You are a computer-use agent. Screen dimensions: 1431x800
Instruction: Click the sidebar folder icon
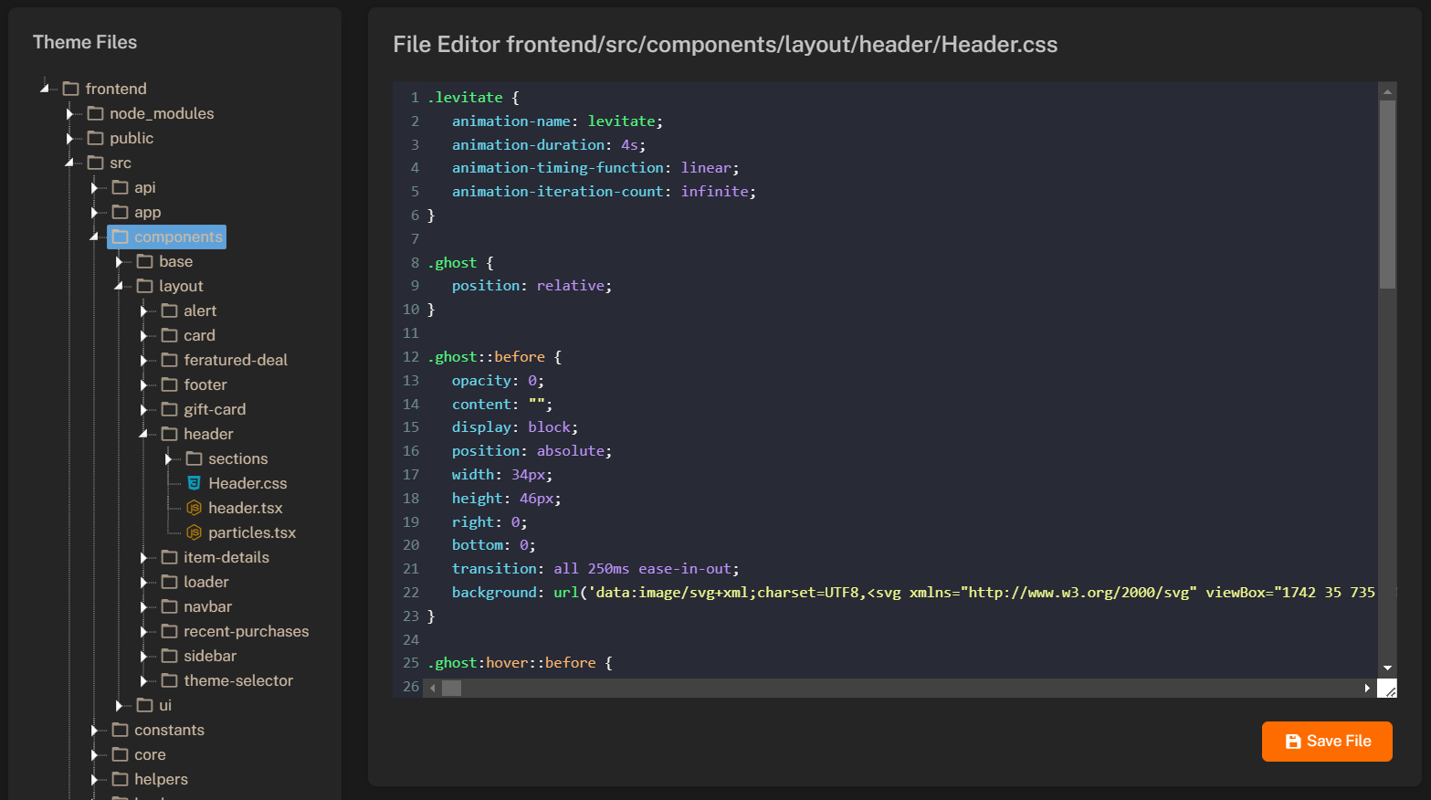click(169, 656)
